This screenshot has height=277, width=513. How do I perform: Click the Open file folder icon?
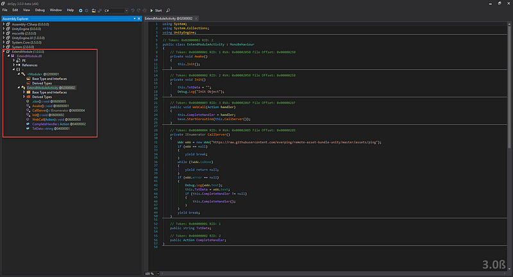pos(94,11)
